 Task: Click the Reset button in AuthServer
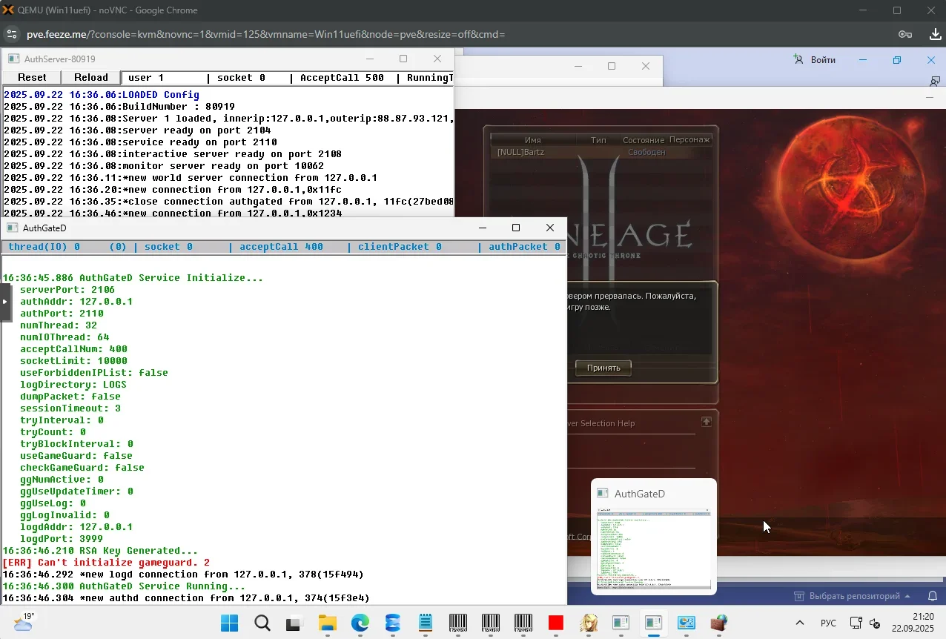click(x=32, y=77)
